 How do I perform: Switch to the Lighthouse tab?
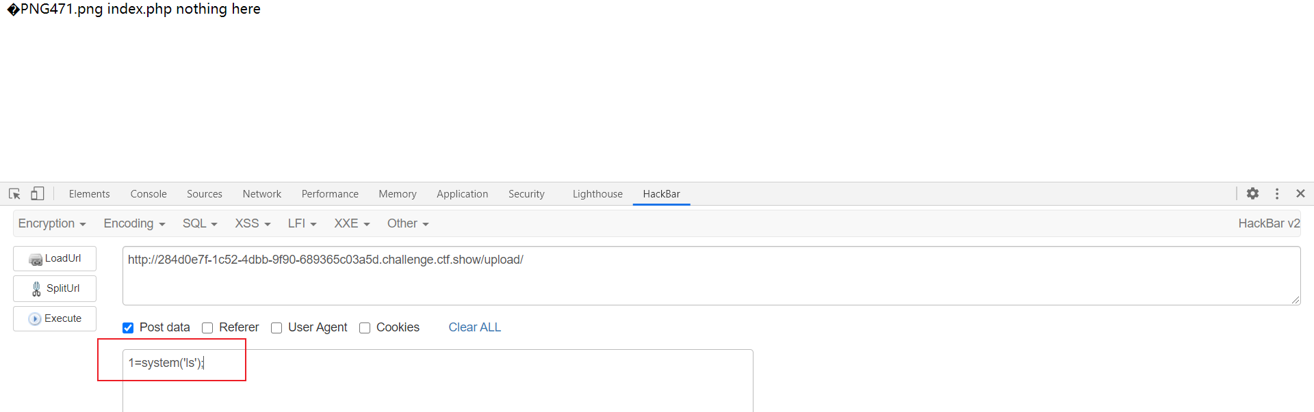[597, 194]
